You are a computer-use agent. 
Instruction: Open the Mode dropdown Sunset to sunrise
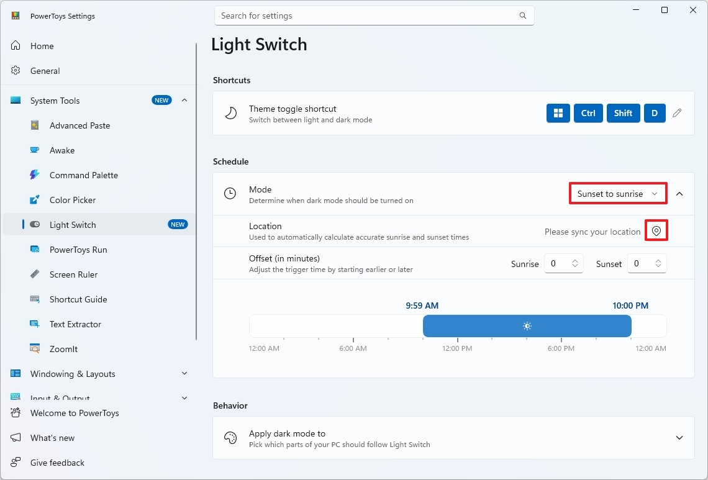(617, 194)
